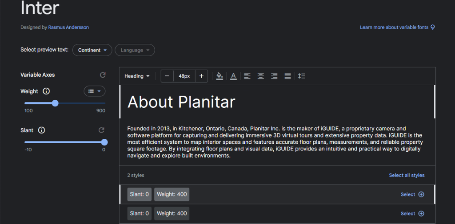The width and height of the screenshot is (455, 224).
Task: Click Select all styles
Action: (x=407, y=175)
